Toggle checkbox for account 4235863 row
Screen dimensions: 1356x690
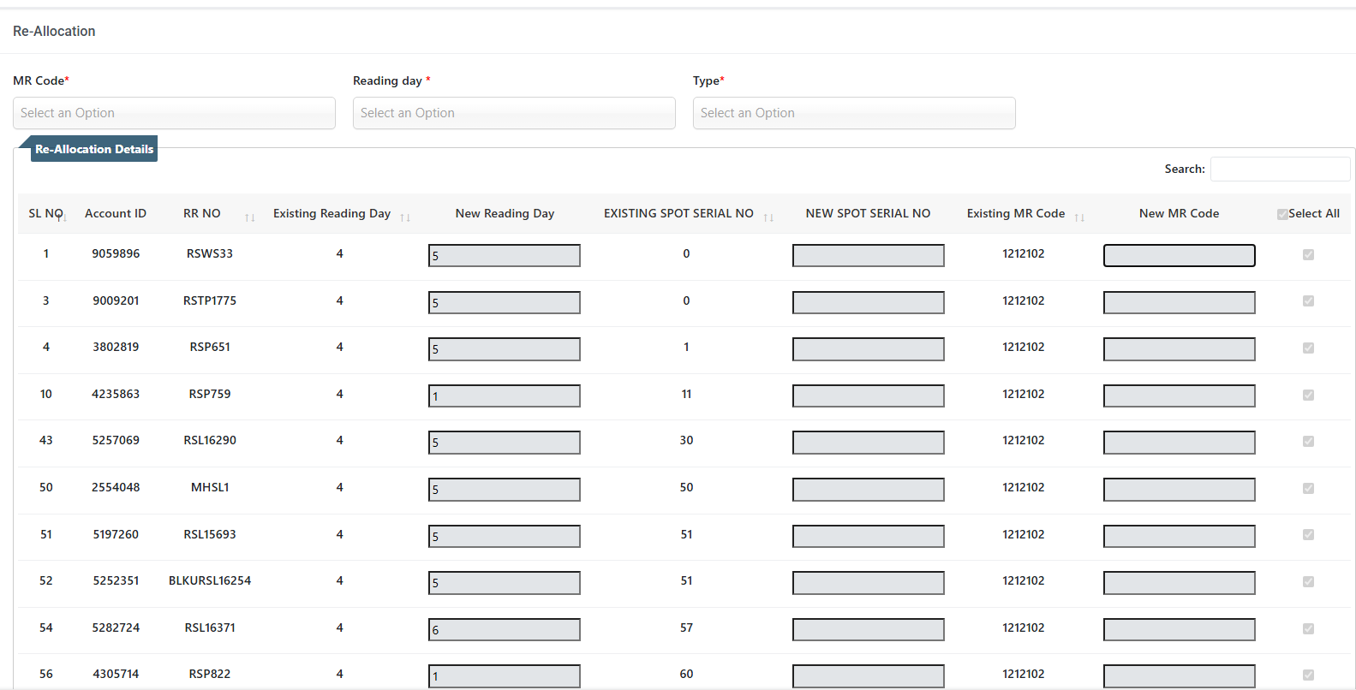1308,395
